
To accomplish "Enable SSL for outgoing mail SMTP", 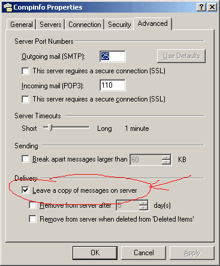I will (x=25, y=71).
